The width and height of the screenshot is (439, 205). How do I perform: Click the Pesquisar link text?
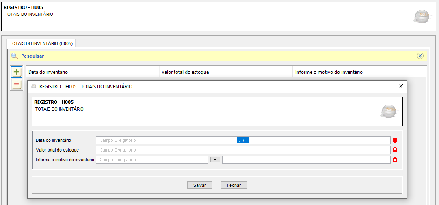pyautogui.click(x=32, y=56)
